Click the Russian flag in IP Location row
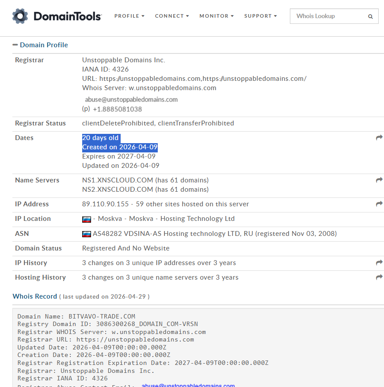 click(x=87, y=219)
